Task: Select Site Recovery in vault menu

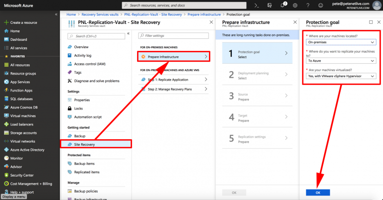Action: click(x=96, y=144)
